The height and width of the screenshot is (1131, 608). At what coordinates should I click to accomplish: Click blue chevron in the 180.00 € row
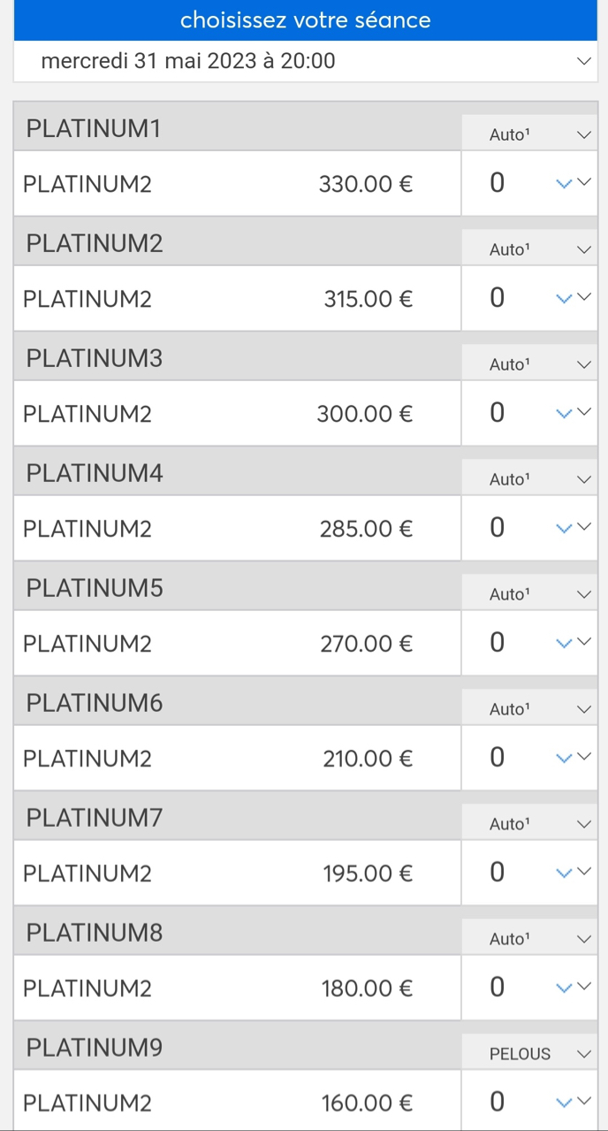(564, 989)
